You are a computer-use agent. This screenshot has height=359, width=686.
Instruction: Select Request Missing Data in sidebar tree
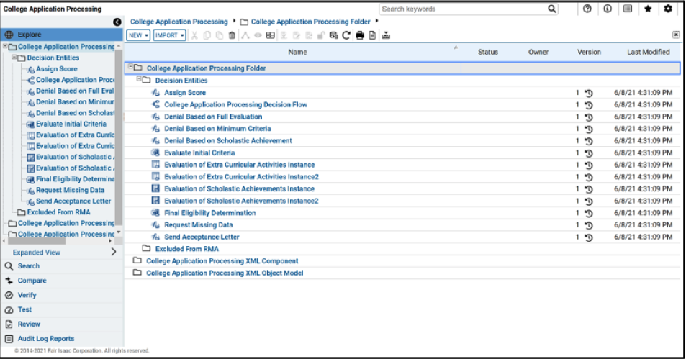point(70,190)
